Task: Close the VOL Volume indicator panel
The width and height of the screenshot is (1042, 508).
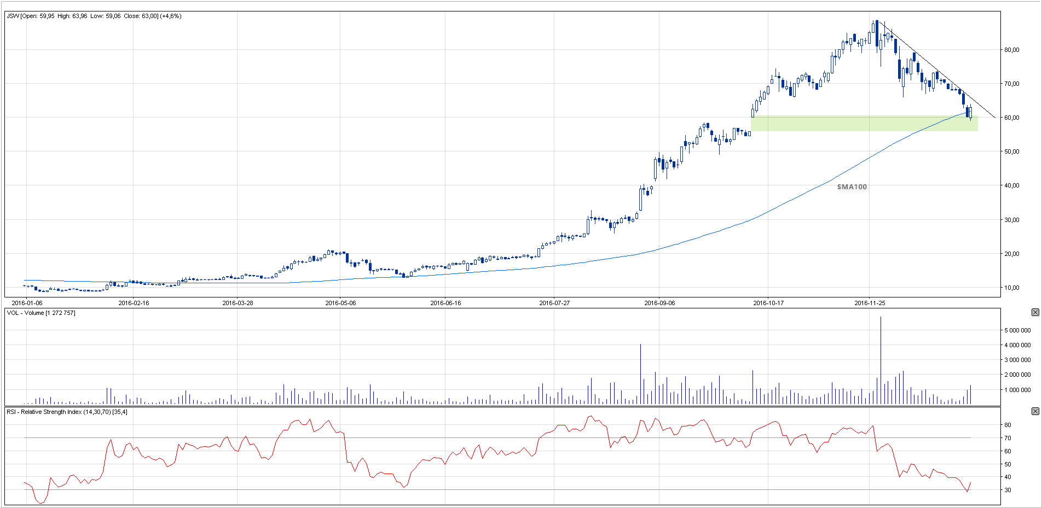Action: pyautogui.click(x=1035, y=312)
